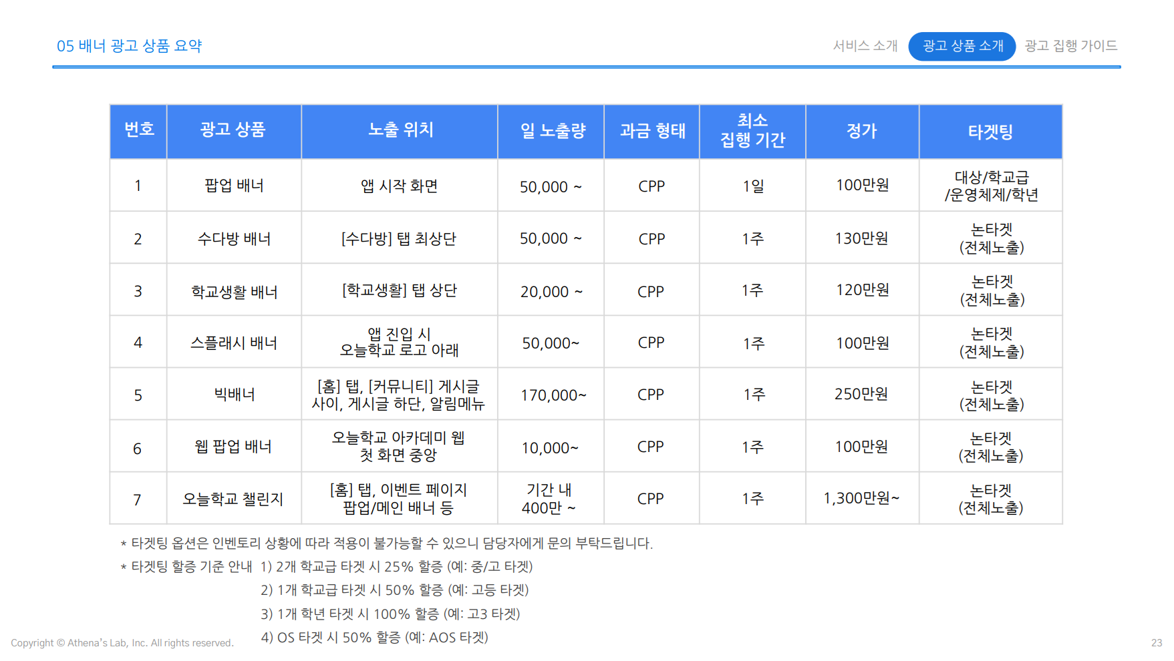Click the 일 노출량 column header

tap(551, 131)
